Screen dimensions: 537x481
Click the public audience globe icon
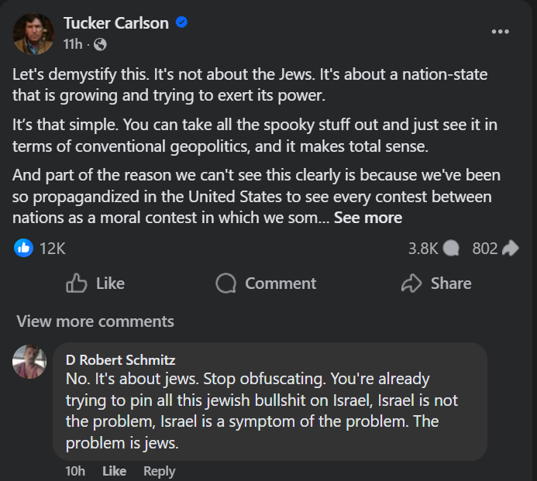pyautogui.click(x=99, y=45)
